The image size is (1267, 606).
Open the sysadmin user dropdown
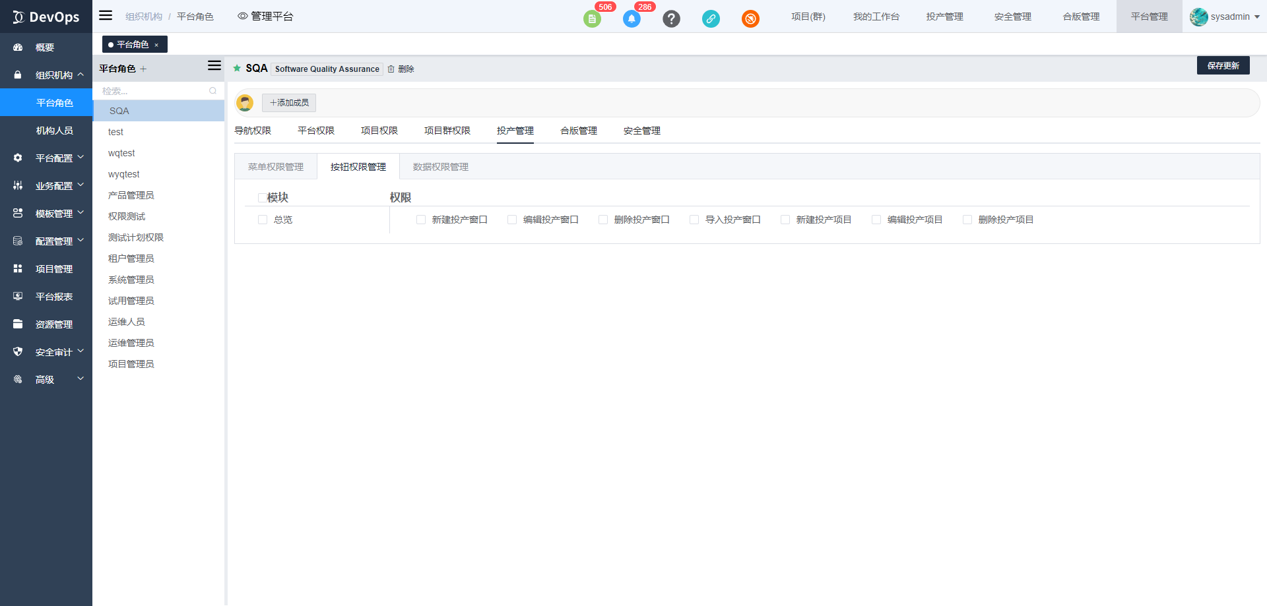tap(1225, 16)
